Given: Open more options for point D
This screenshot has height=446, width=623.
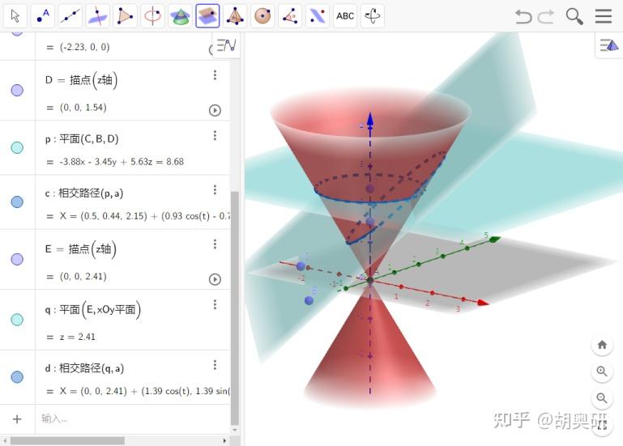Looking at the screenshot, I should (215, 75).
